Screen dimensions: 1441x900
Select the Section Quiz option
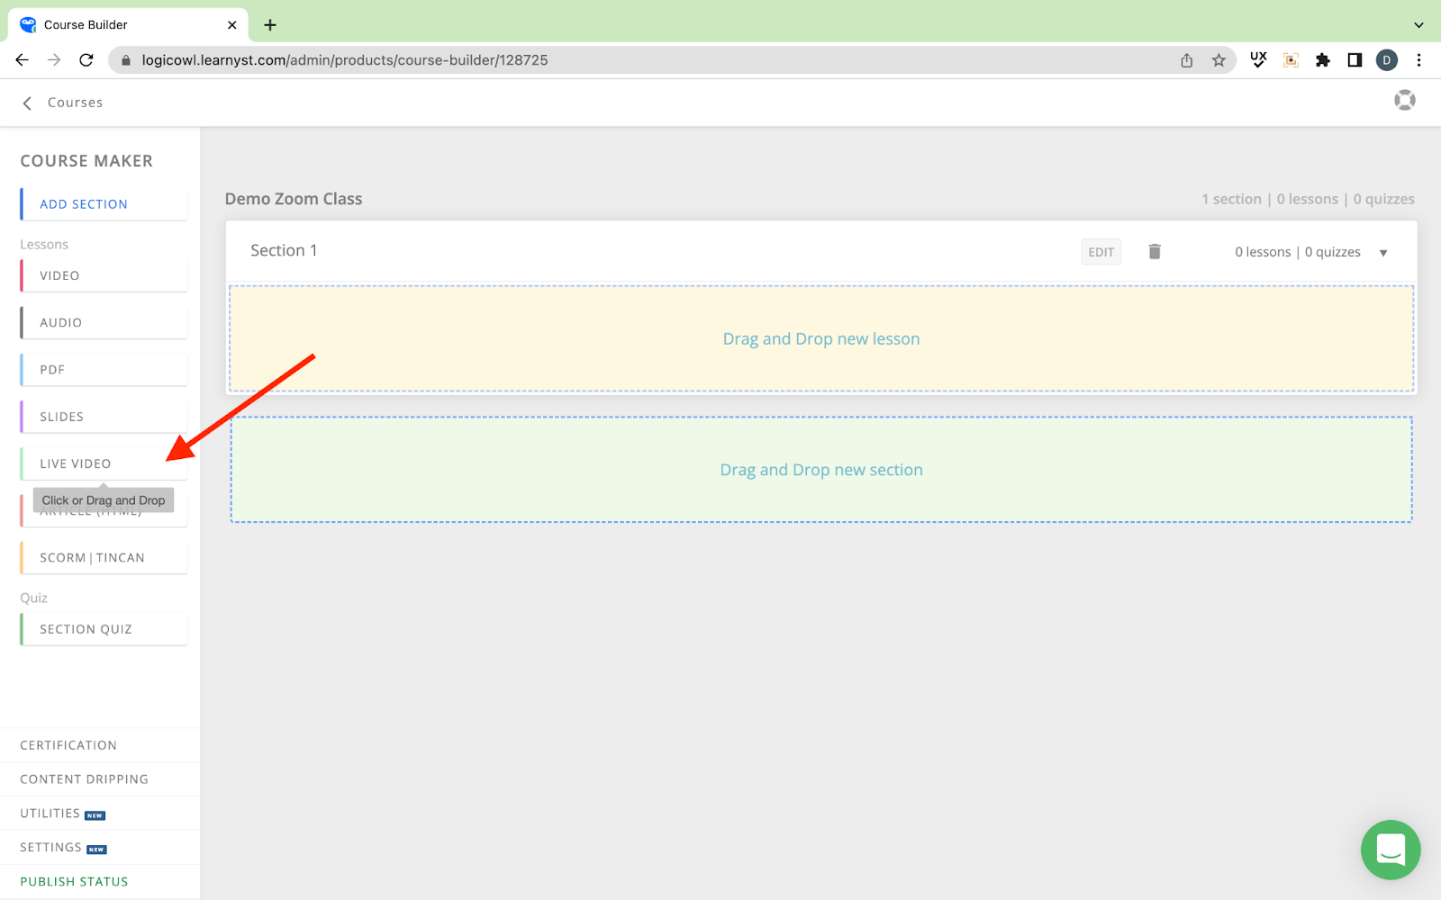(x=104, y=629)
